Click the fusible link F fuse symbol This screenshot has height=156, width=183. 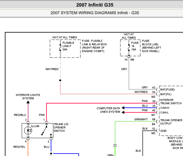pyautogui.click(x=60, y=48)
